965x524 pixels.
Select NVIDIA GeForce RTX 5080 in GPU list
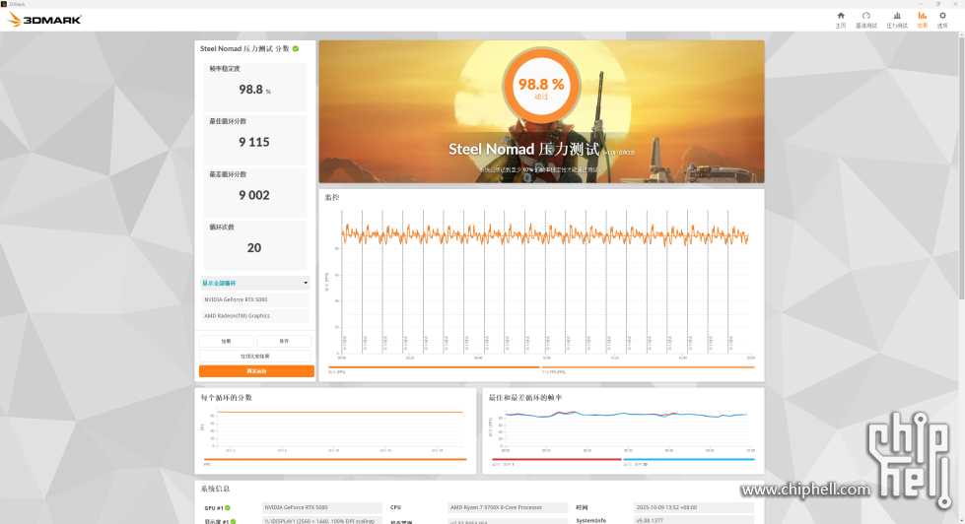(x=255, y=299)
